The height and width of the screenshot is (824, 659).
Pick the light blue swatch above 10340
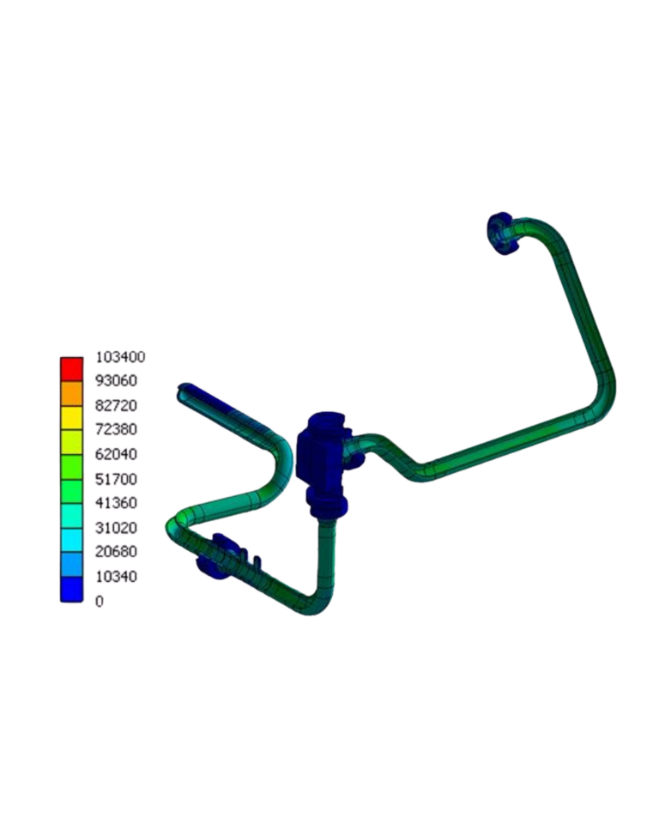pyautogui.click(x=71, y=564)
